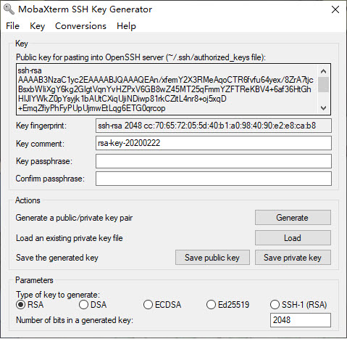Click the public key scrollbar thumb
Viewport: 347px width, 339px height.
pos(323,84)
